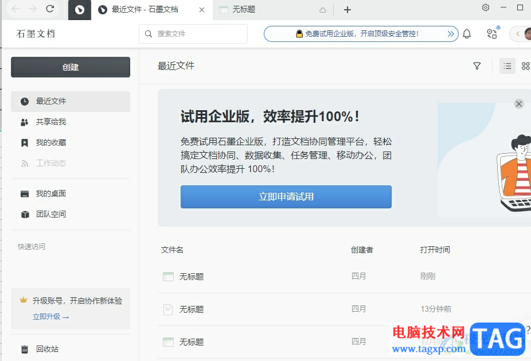Screen dimensions: 531x361
Task: Close the enterprise trial promotion card
Action: [x=519, y=104]
